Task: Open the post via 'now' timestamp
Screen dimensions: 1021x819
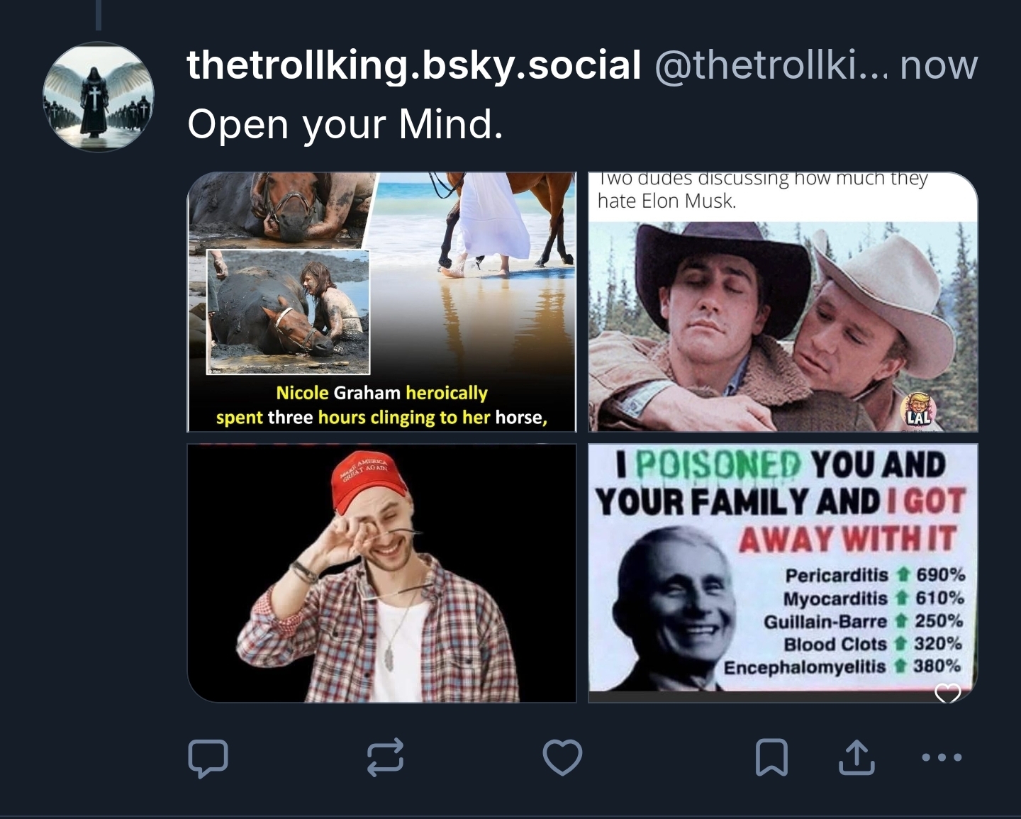Action: tap(939, 65)
